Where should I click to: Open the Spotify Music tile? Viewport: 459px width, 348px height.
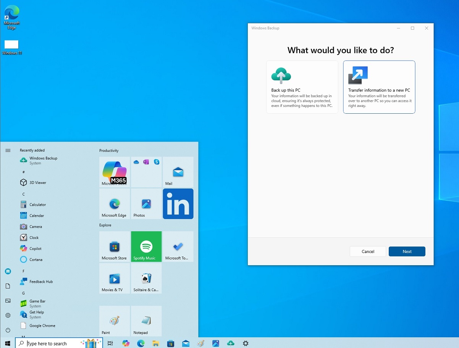146,246
